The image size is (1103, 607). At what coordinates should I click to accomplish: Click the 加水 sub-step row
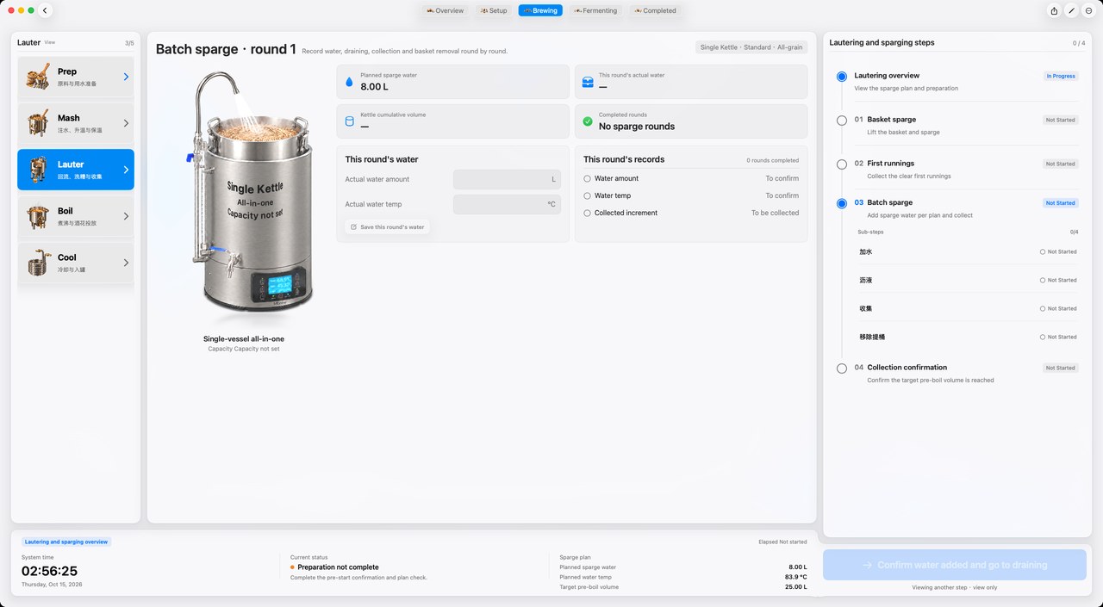point(968,252)
